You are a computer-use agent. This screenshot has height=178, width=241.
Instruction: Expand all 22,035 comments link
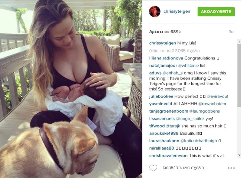(x=175, y=51)
